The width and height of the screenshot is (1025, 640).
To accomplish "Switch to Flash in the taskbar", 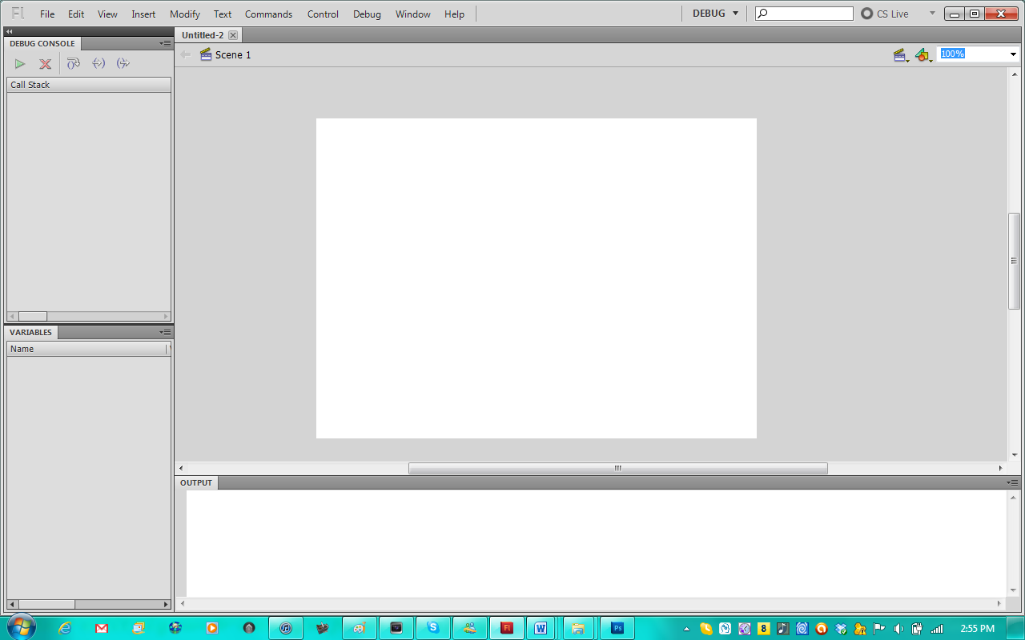I will click(x=507, y=628).
